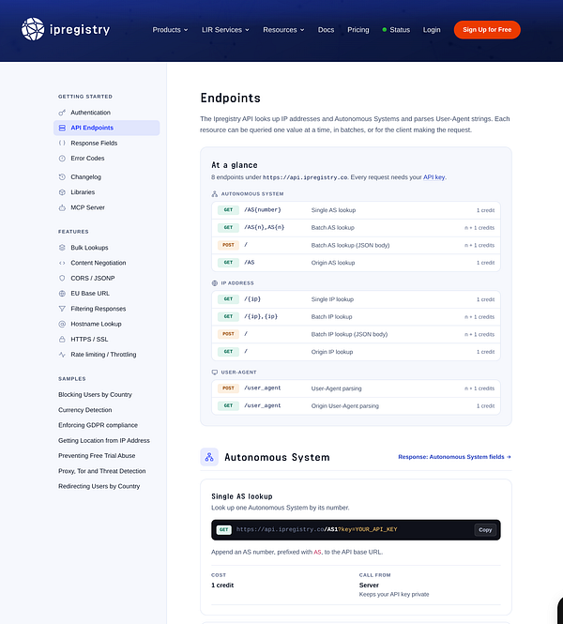Click the Changelog history icon
The width and height of the screenshot is (563, 624).
[62, 176]
